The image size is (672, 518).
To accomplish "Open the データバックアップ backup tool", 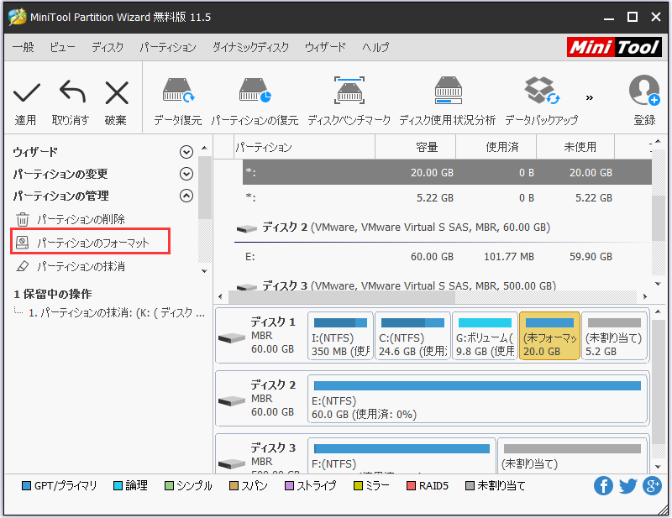I will click(x=541, y=102).
